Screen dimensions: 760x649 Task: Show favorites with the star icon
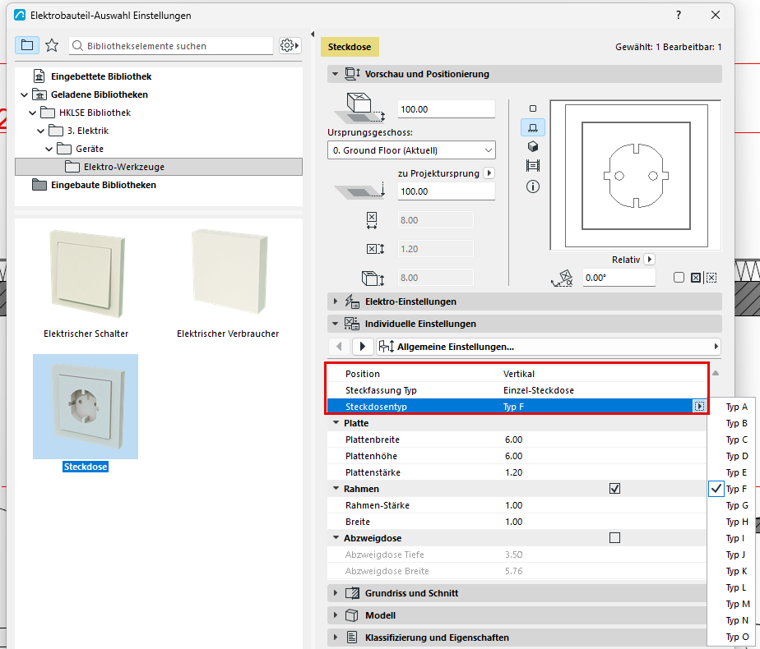click(x=52, y=45)
